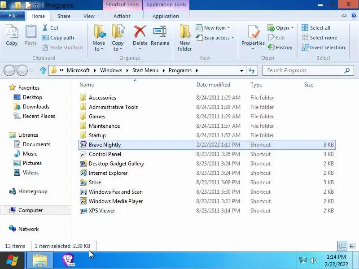Viewport: 359px width, 269px height.
Task: Click the refresh button beside address bar
Action: coord(252,70)
